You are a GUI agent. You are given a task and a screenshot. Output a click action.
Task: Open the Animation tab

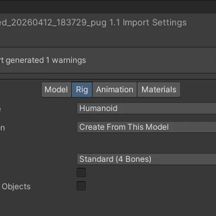click(115, 90)
